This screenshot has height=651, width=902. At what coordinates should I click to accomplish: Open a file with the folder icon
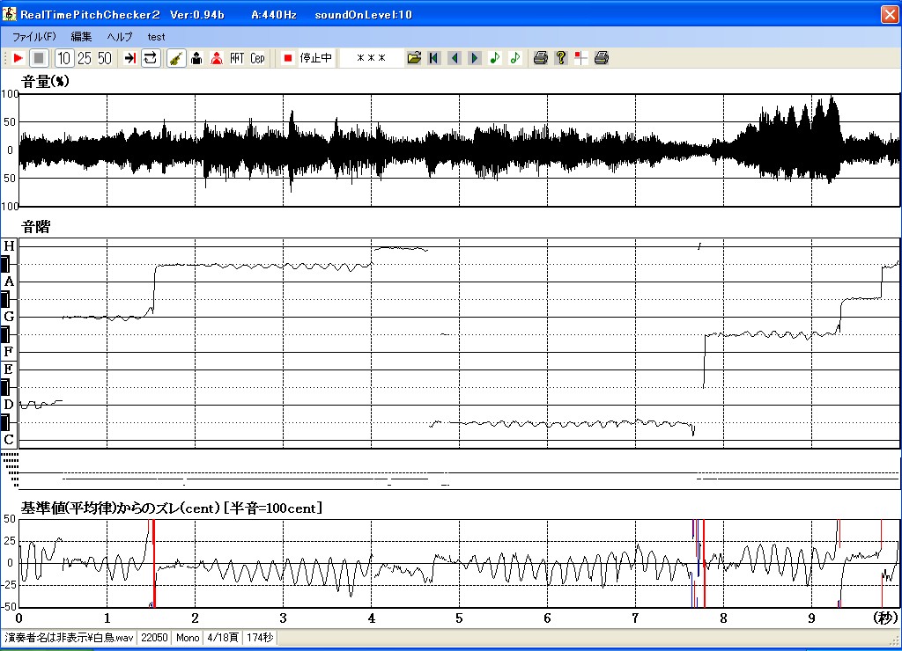(414, 58)
